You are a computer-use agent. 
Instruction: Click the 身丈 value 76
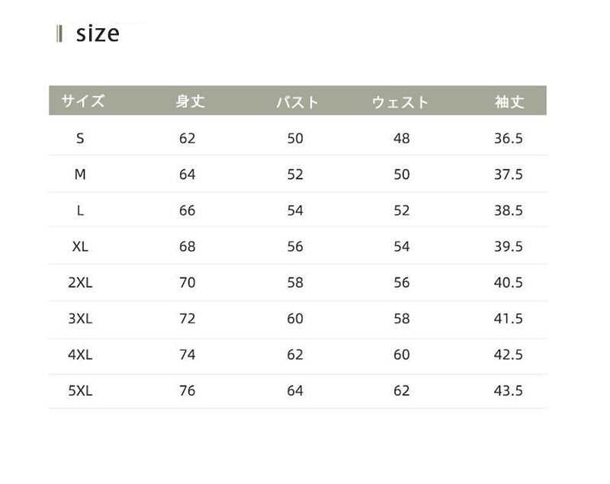coord(188,391)
